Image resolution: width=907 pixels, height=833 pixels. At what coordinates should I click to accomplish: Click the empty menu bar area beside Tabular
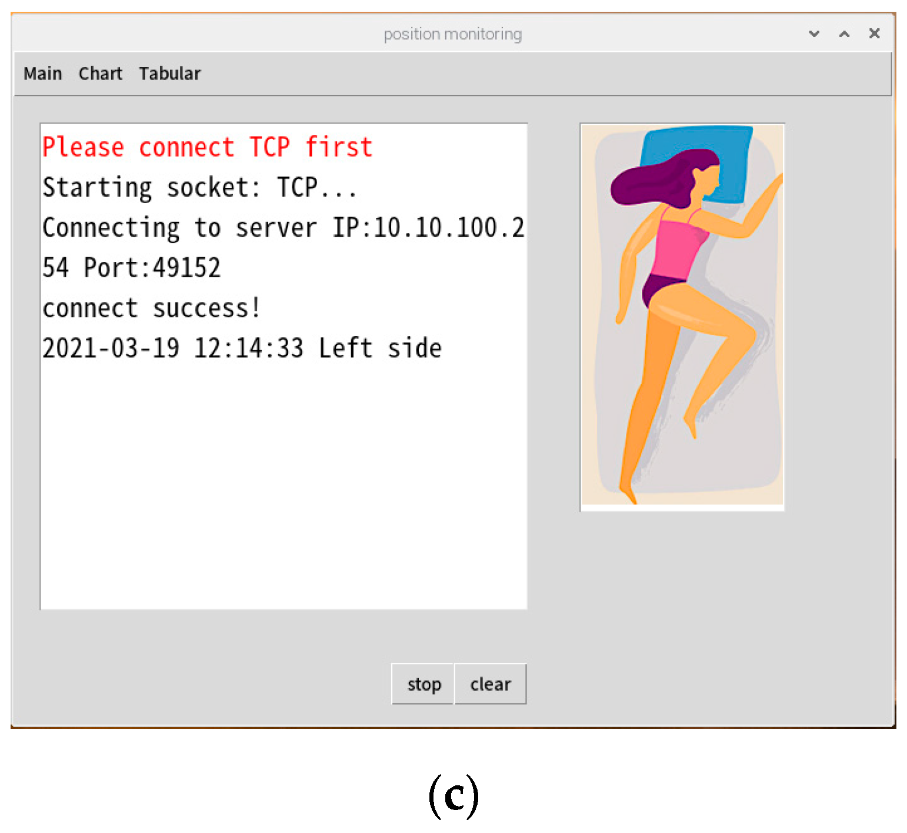pyautogui.click(x=529, y=74)
